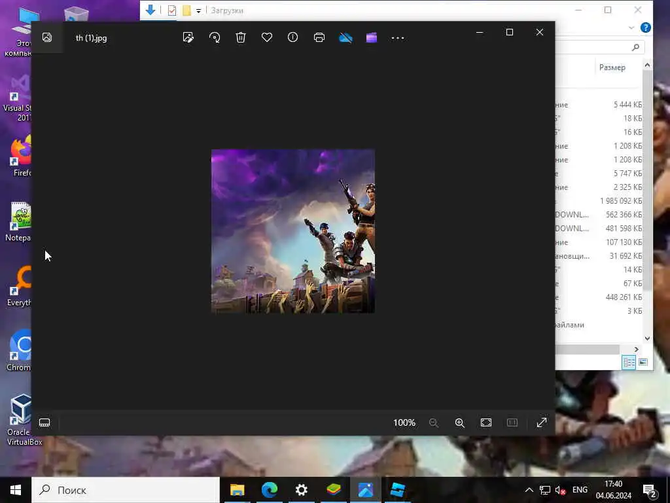Select the file sized 107 130 КБ
670x503 pixels.
click(x=599, y=242)
